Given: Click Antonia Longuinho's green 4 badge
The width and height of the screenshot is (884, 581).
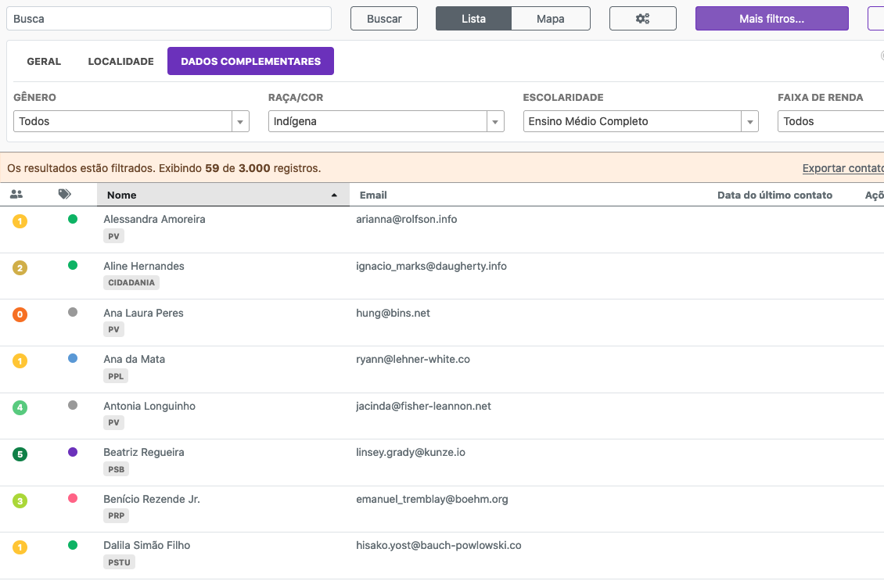Looking at the screenshot, I should 20,408.
